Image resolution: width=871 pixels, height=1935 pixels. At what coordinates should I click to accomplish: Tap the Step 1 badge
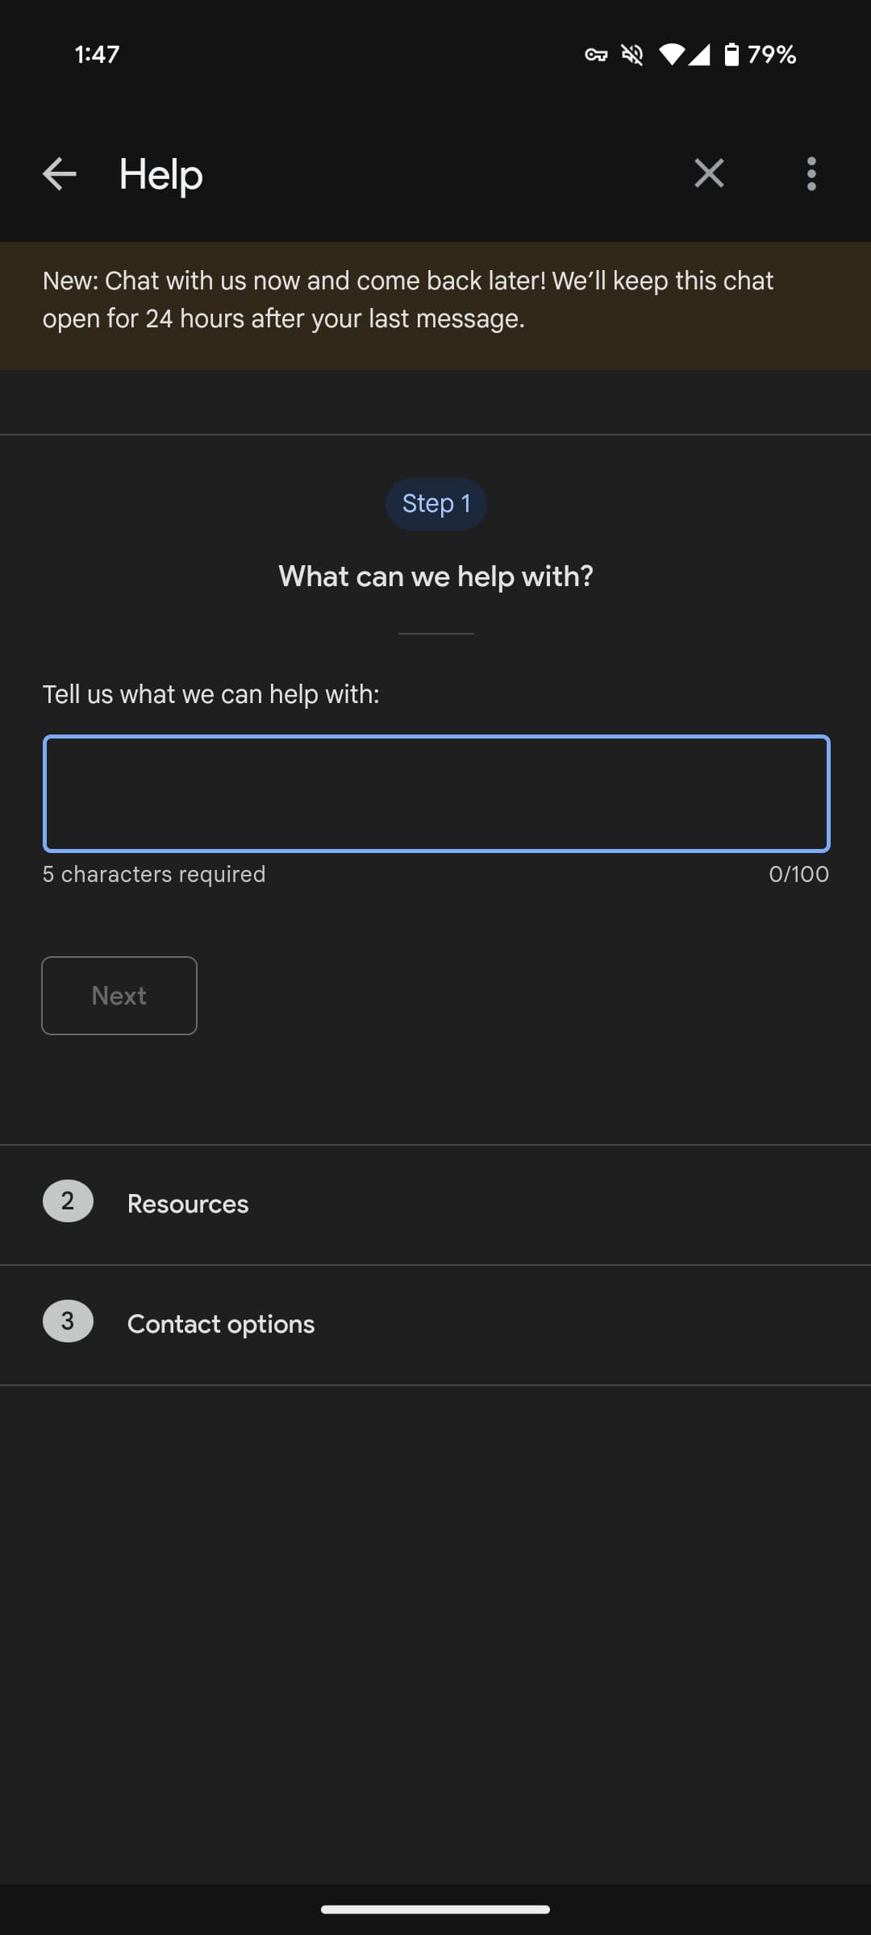pos(436,504)
